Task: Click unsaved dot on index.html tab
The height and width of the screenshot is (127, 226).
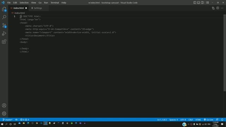Action: click(26, 8)
